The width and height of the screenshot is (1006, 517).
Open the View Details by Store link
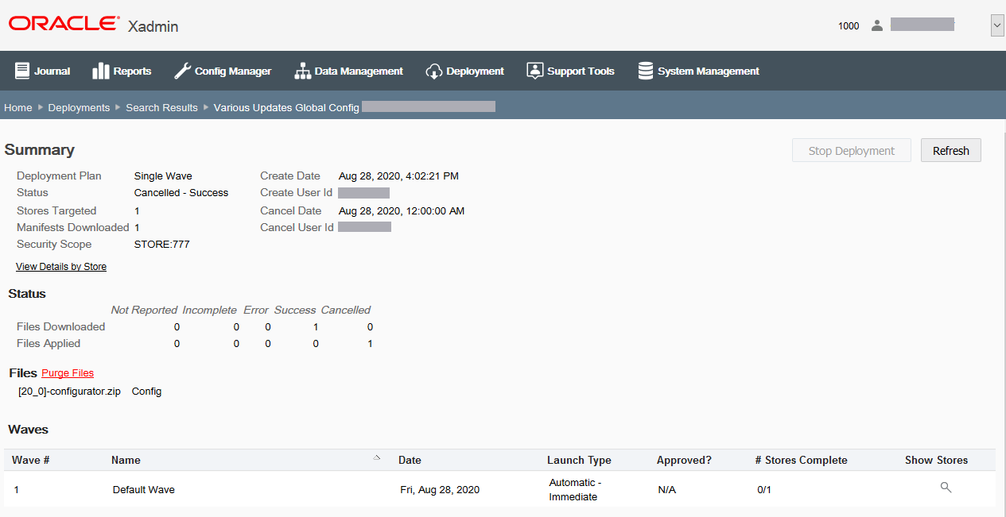pos(60,266)
